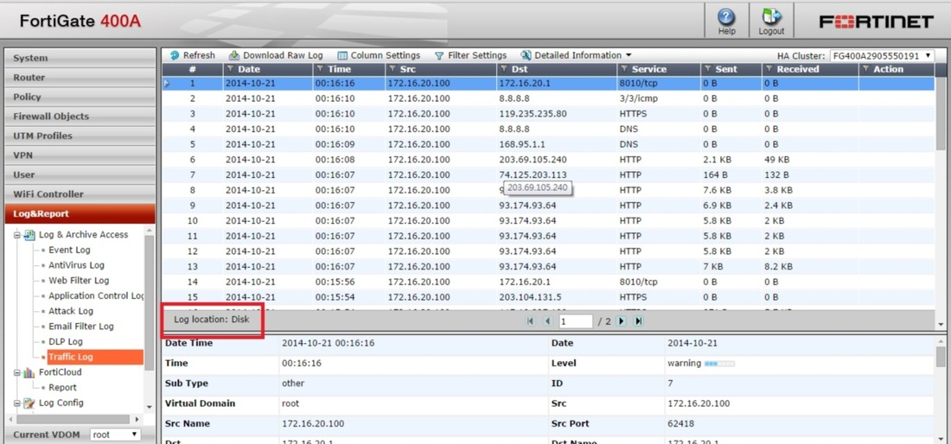Screen dimensions: 951x444
Task: Open the Current VDOM dropdown
Action: (115, 434)
